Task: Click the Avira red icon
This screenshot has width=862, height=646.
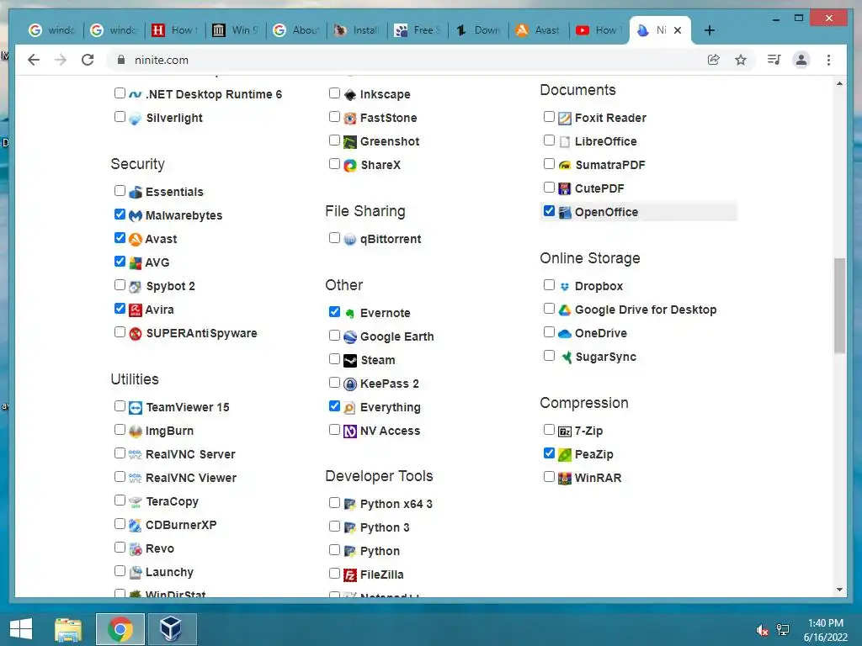Action: coord(136,310)
